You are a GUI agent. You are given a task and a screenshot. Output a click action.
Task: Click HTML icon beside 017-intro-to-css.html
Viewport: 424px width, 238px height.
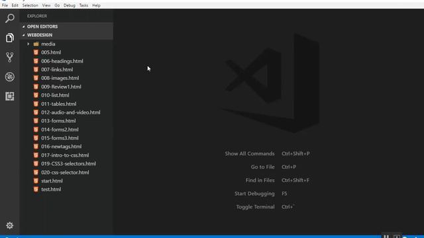tap(36, 155)
